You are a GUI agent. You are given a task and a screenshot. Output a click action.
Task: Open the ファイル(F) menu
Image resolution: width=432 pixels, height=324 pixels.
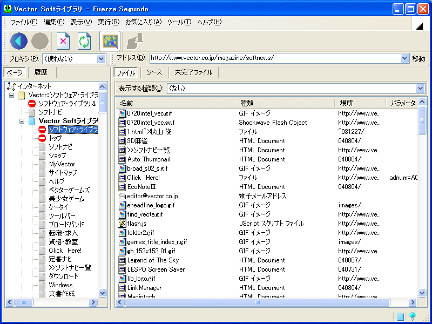[24, 22]
